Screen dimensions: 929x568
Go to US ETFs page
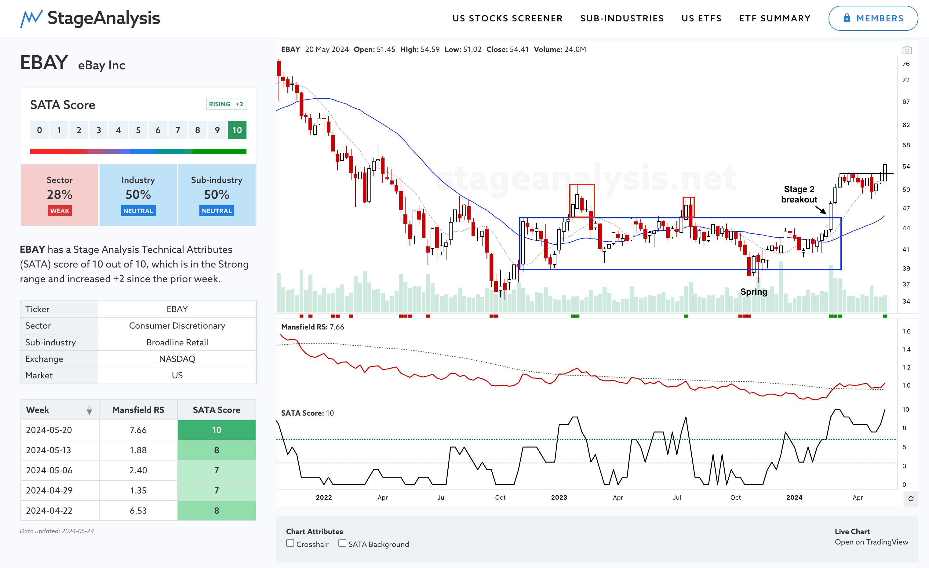point(702,18)
